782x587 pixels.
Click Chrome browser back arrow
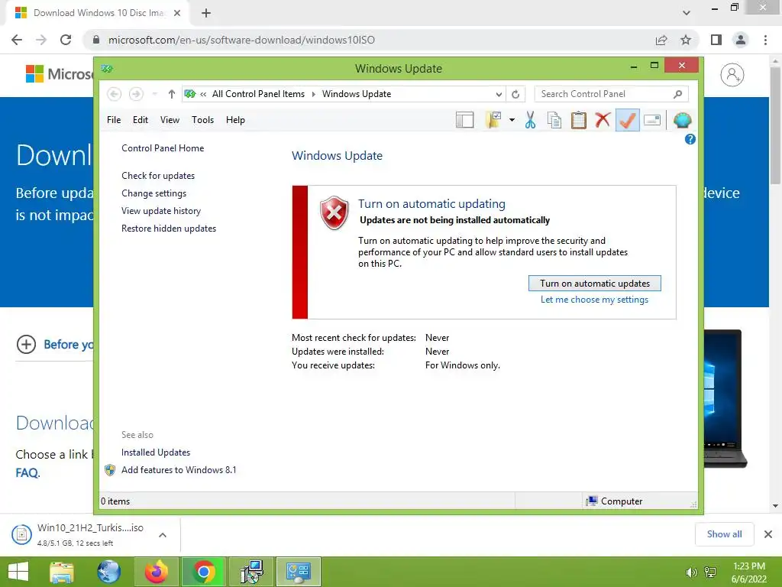[x=17, y=40]
